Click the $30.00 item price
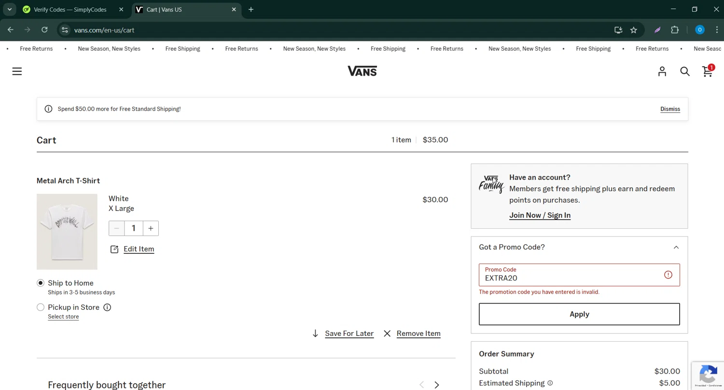Screen dimensions: 724x390 [x=435, y=199]
